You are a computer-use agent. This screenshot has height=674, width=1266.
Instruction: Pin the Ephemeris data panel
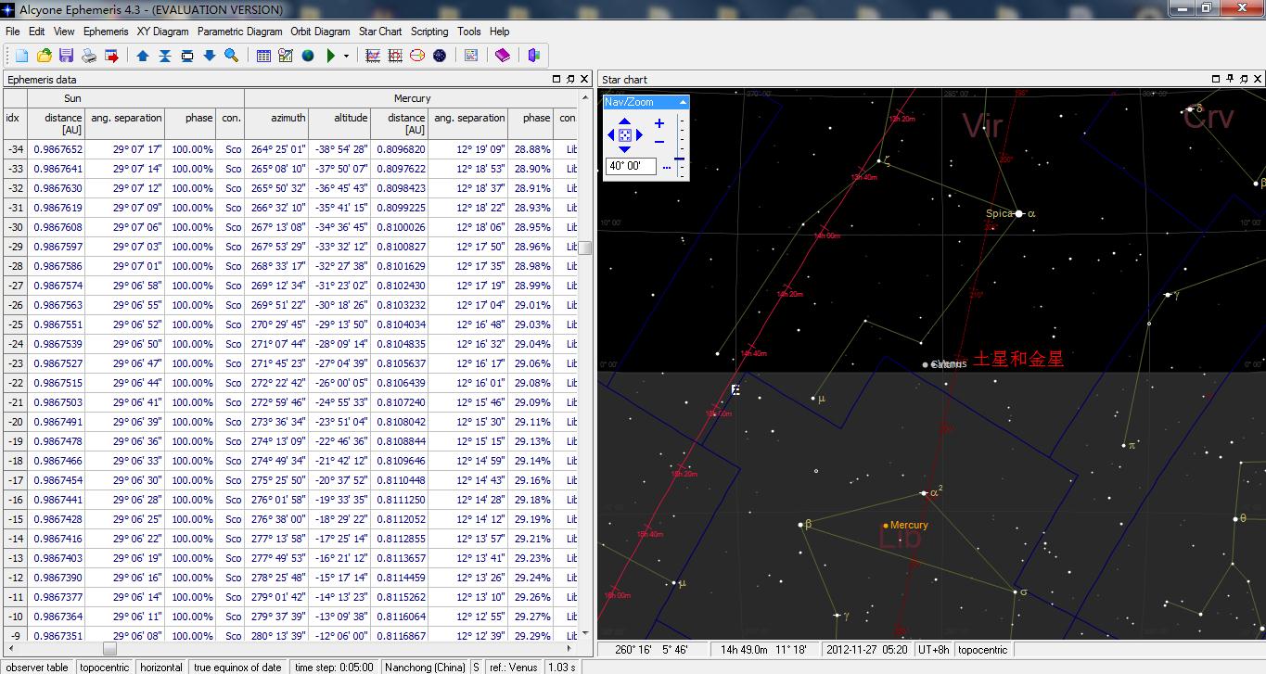click(x=570, y=79)
